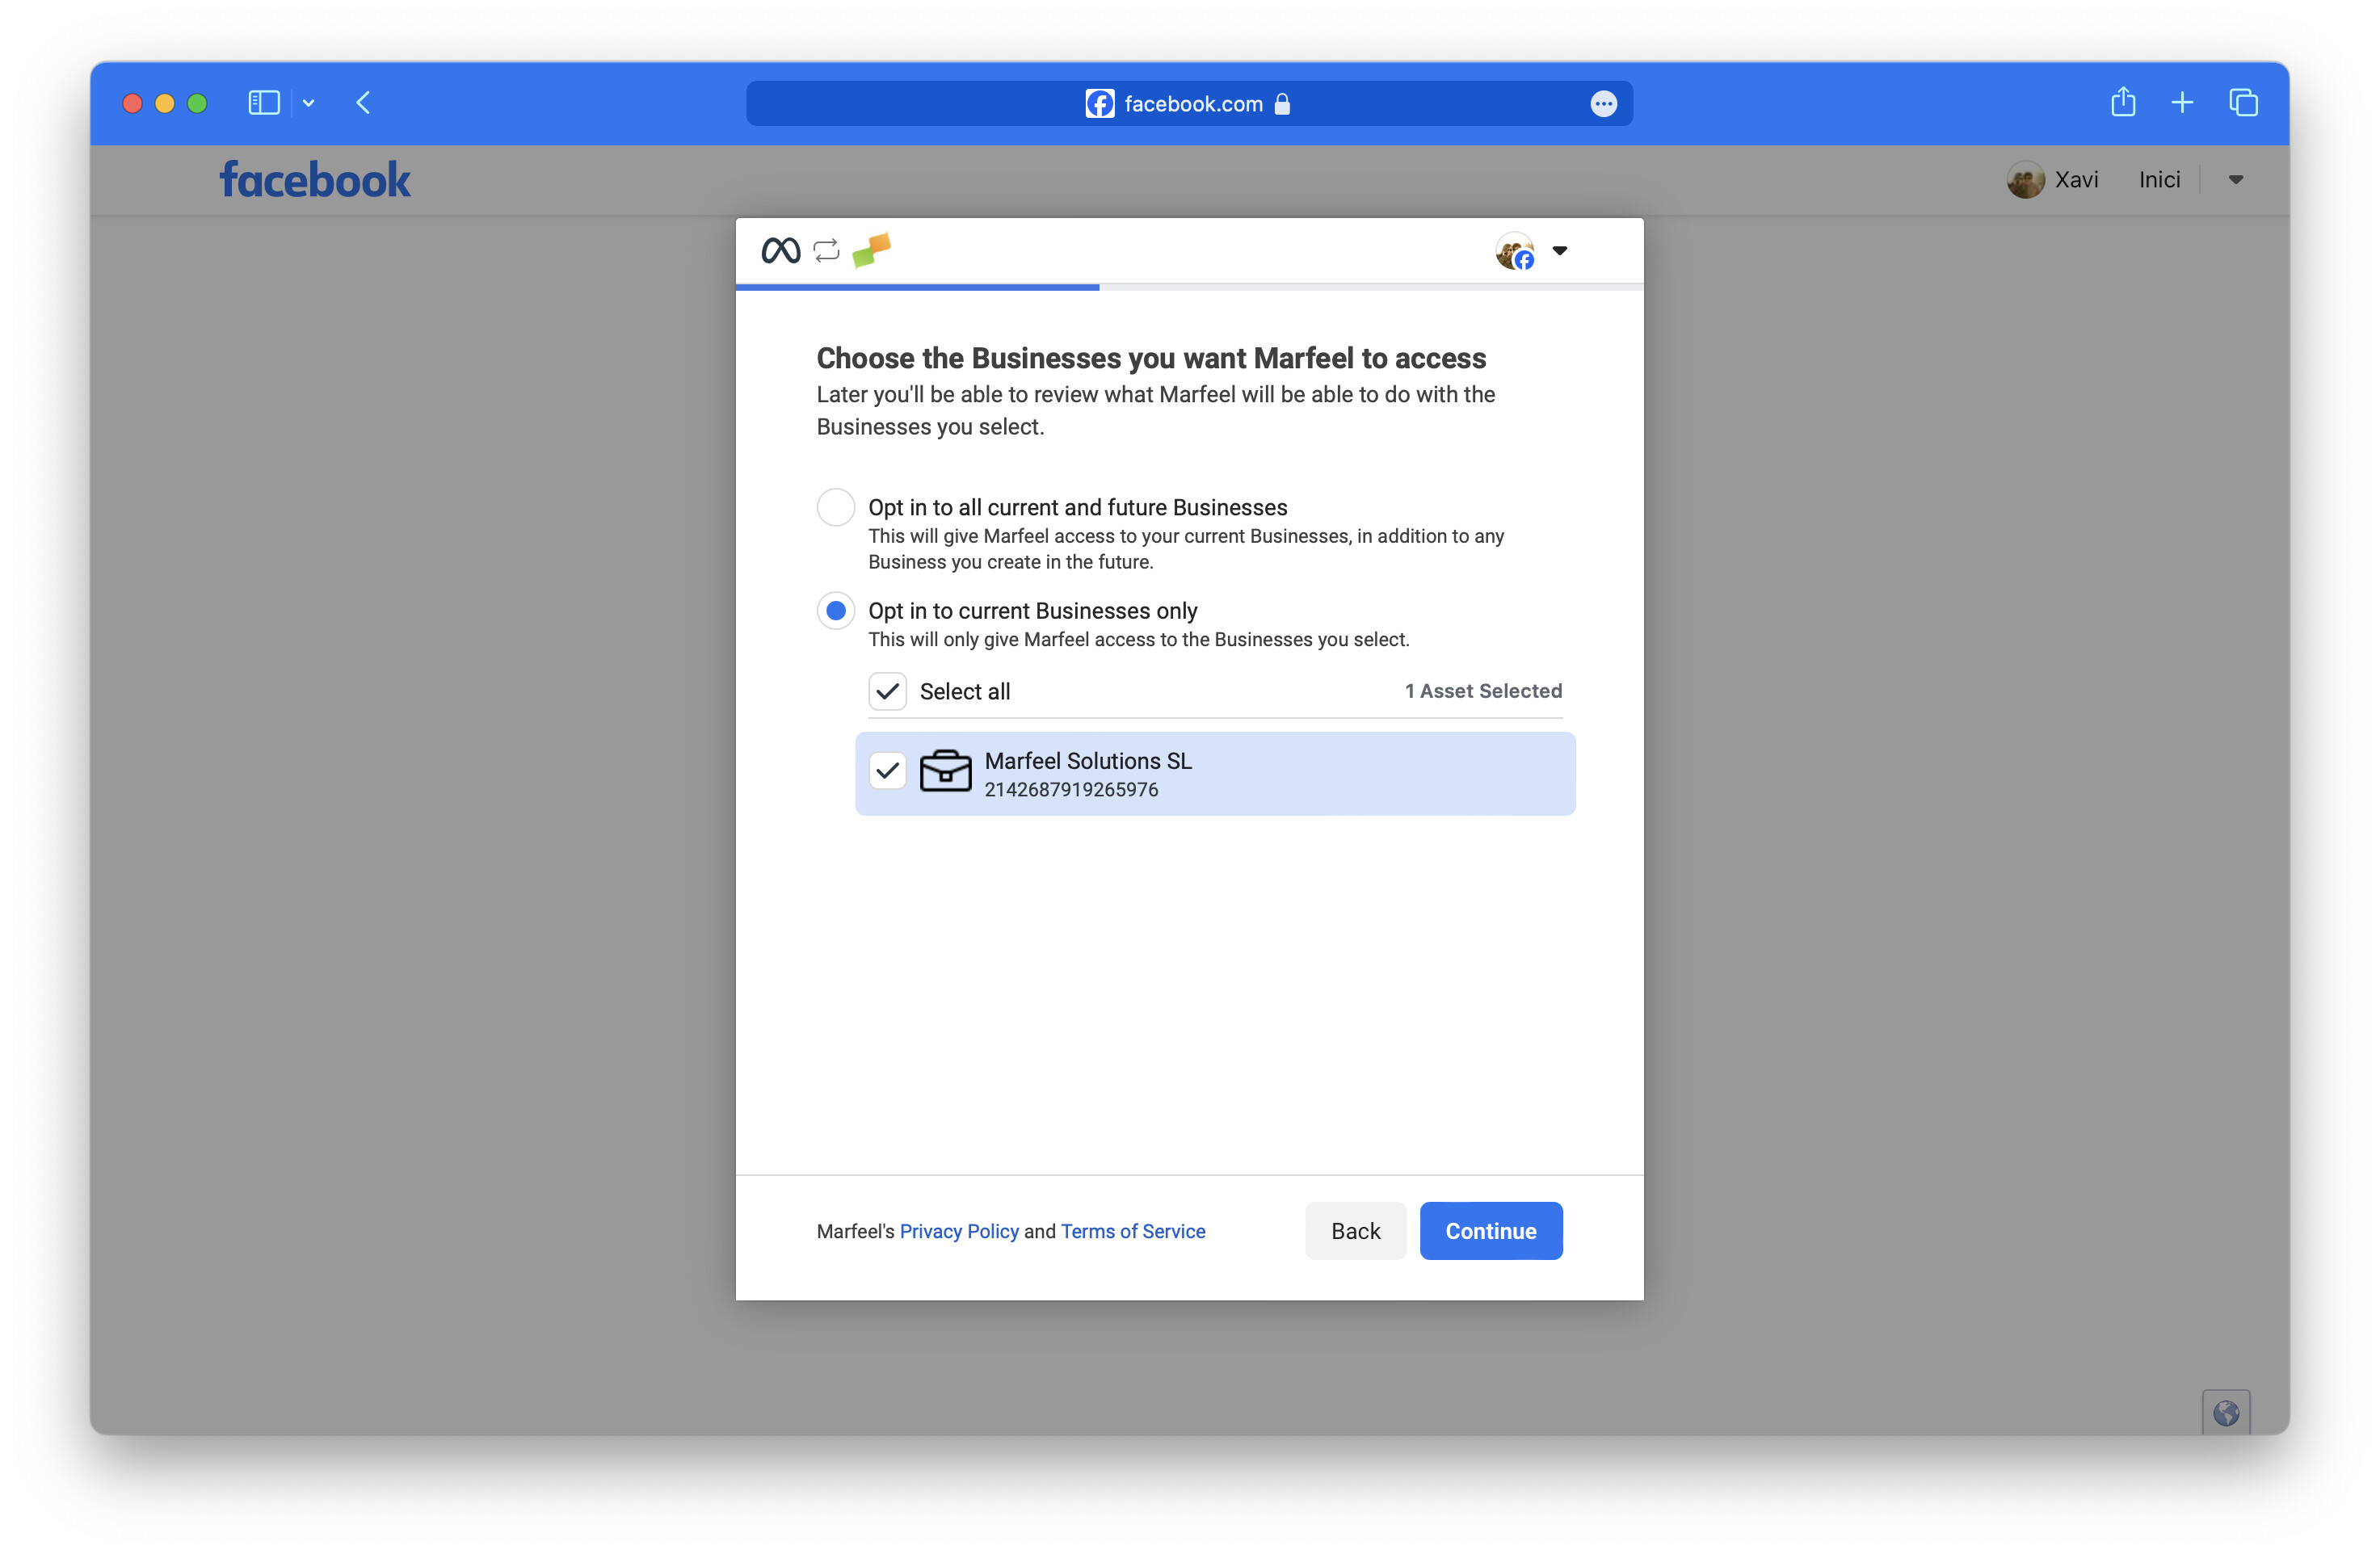Click the Share icon in the browser toolbar
Viewport: 2380px width, 1554px height.
pyautogui.click(x=2124, y=102)
